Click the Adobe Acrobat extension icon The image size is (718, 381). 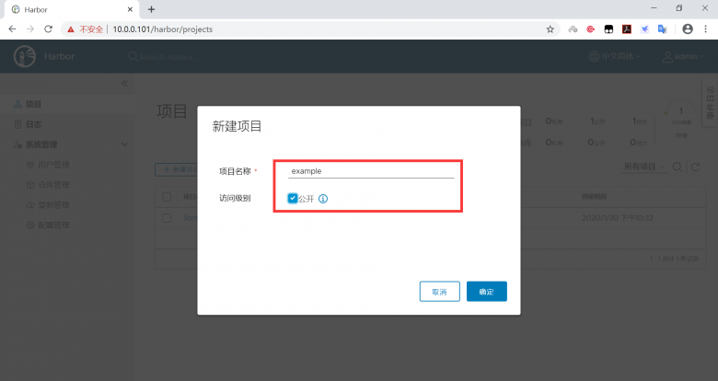(x=627, y=29)
